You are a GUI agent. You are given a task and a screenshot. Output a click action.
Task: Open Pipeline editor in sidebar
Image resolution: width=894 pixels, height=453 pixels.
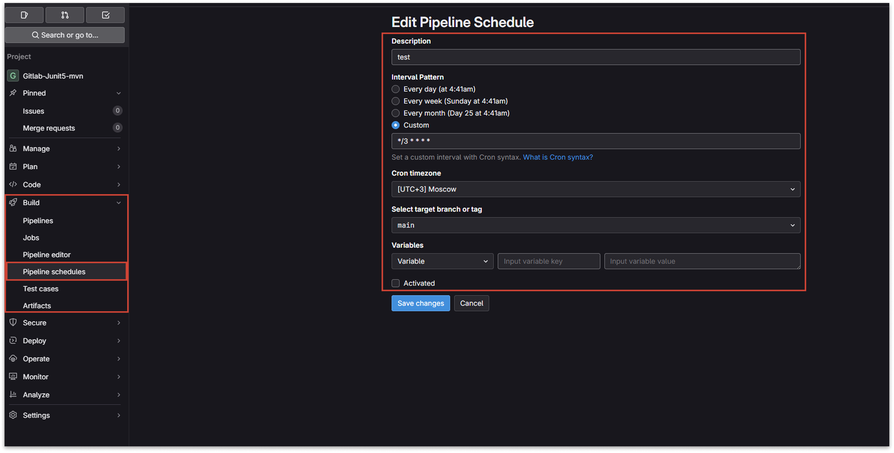(46, 255)
